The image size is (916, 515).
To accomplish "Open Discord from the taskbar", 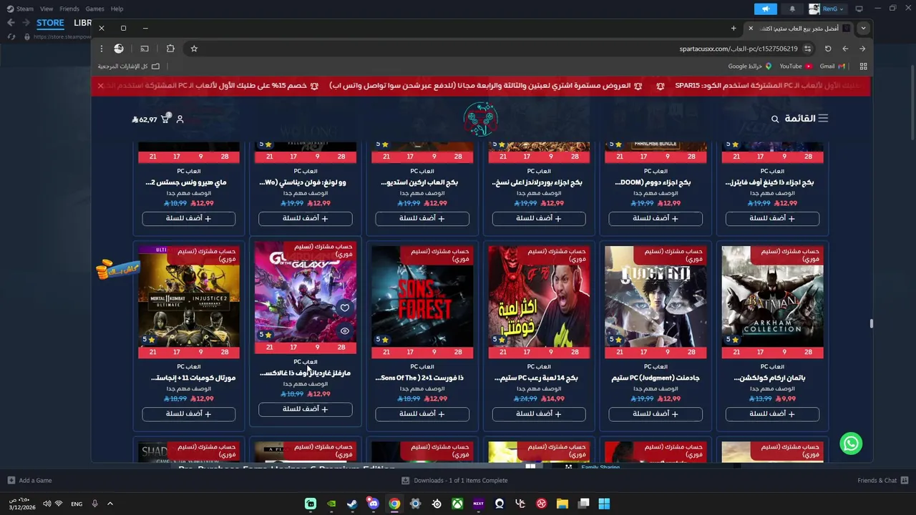I will (x=373, y=504).
